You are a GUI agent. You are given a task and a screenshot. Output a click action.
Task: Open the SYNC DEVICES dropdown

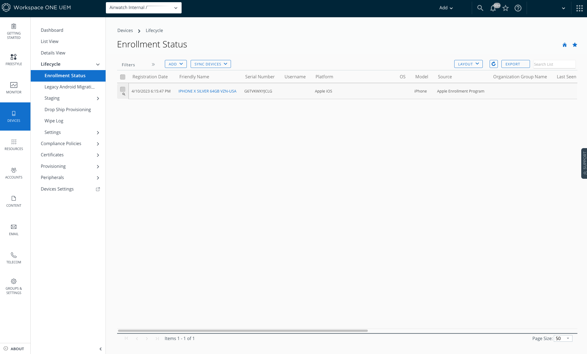[x=211, y=64]
